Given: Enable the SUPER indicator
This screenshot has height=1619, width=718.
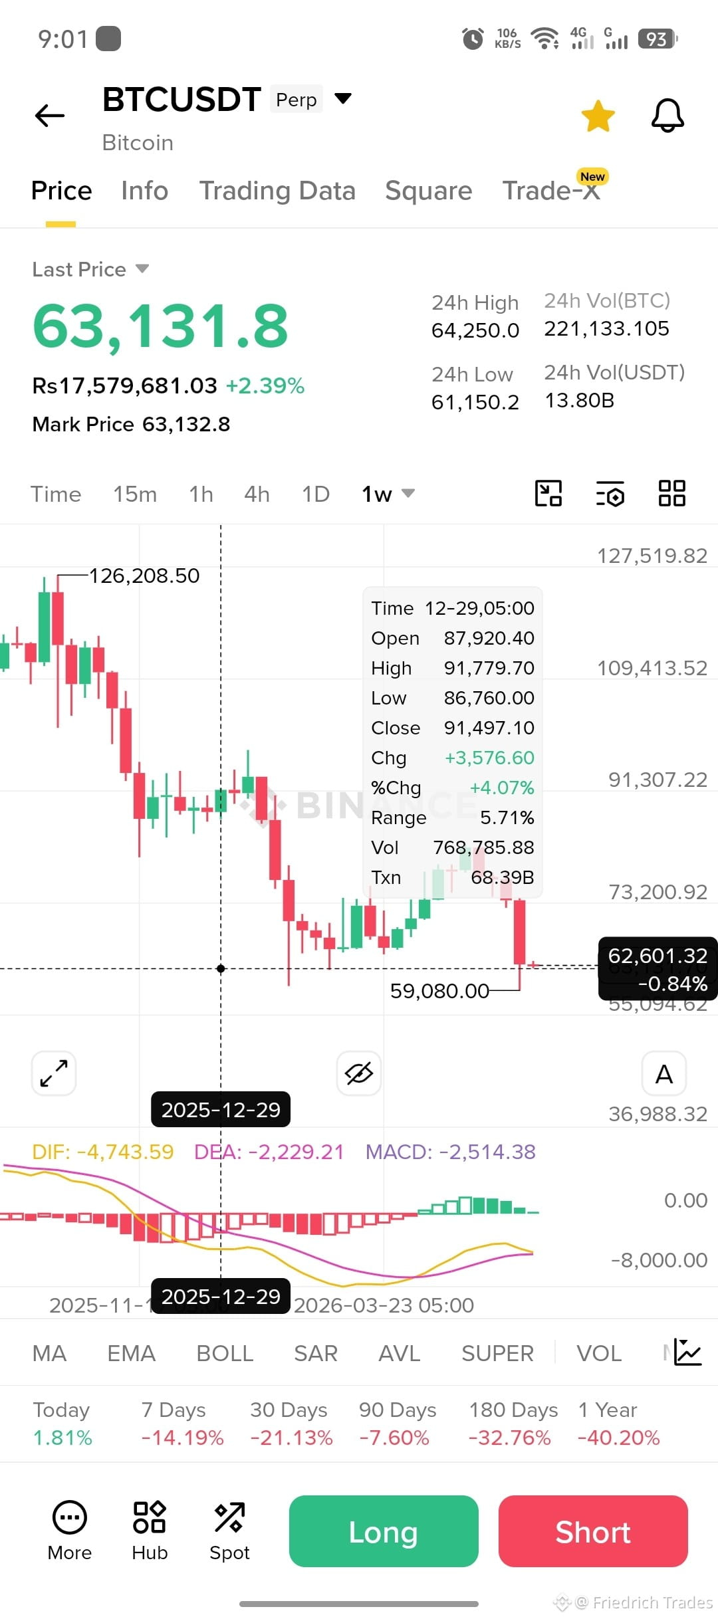Looking at the screenshot, I should (x=498, y=1353).
